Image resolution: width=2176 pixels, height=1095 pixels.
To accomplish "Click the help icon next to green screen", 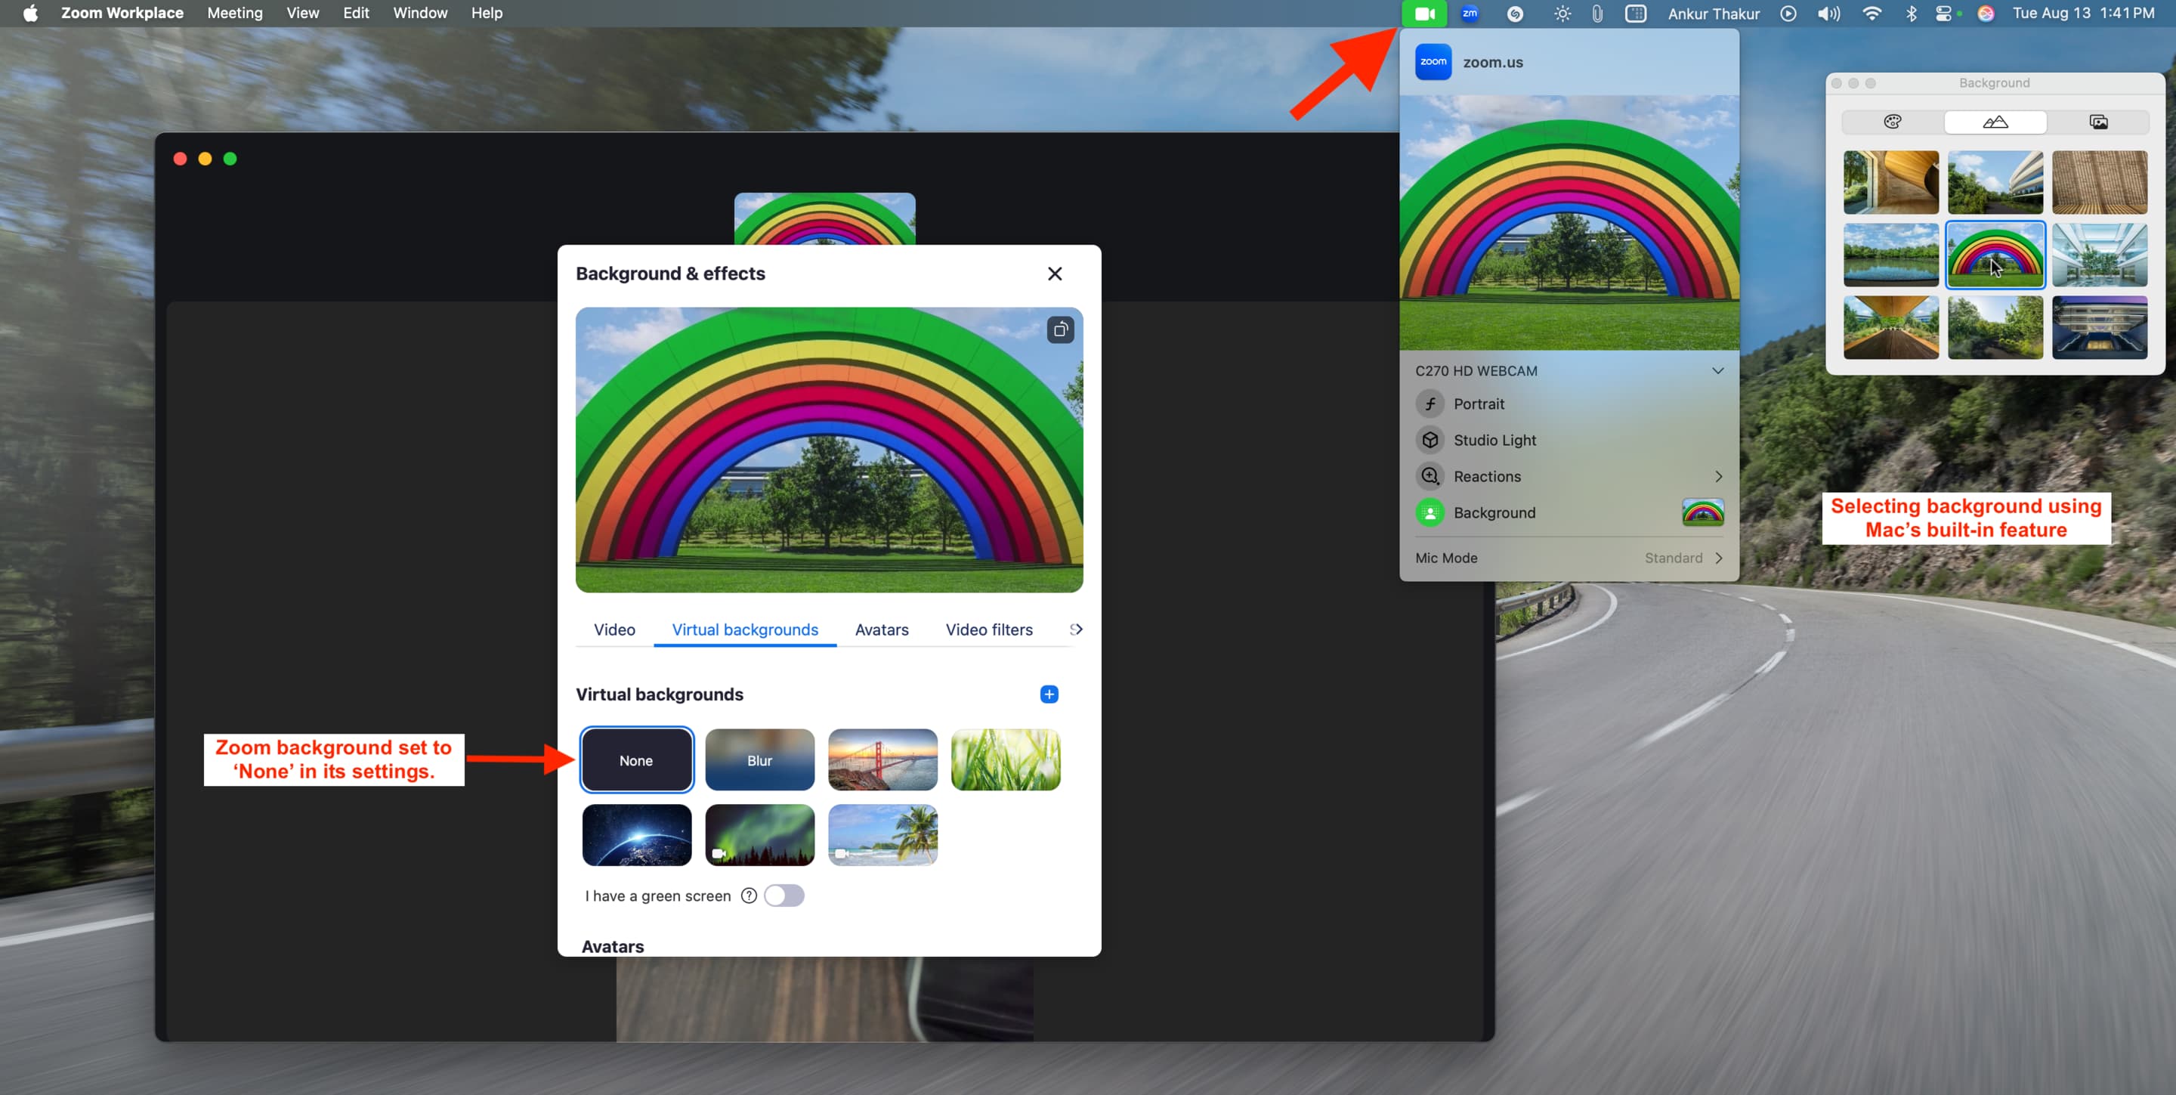I will click(749, 895).
